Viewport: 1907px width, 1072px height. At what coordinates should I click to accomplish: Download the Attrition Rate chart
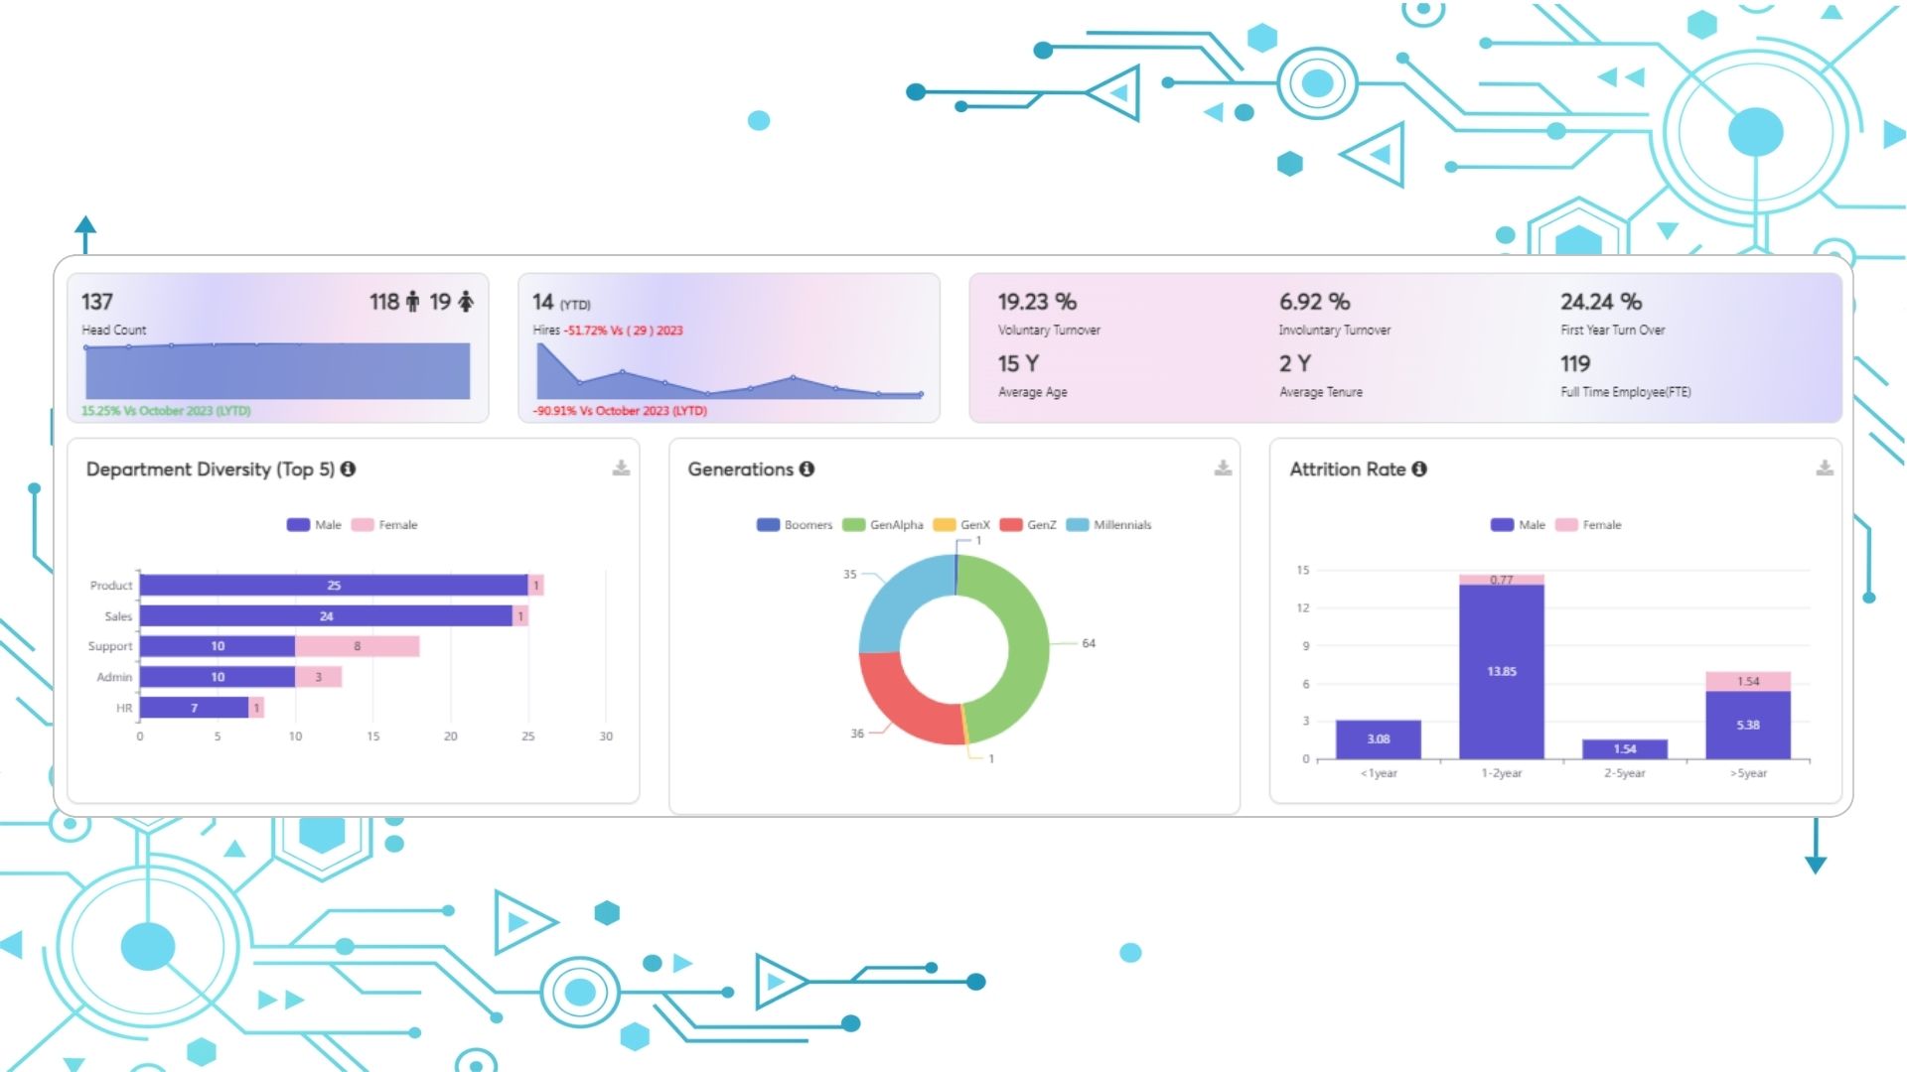point(1825,468)
